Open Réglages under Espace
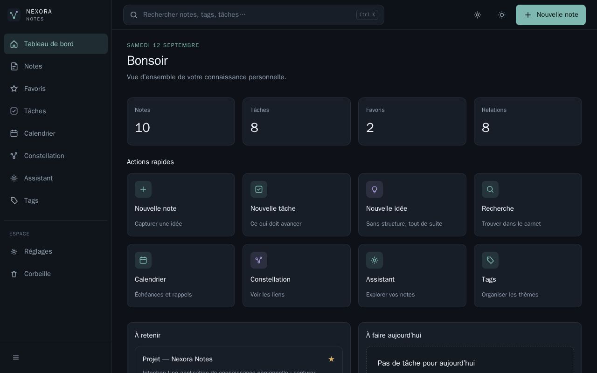 point(56,251)
